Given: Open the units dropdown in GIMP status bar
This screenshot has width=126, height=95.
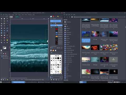Looking at the screenshot, I should (x=17, y=80).
